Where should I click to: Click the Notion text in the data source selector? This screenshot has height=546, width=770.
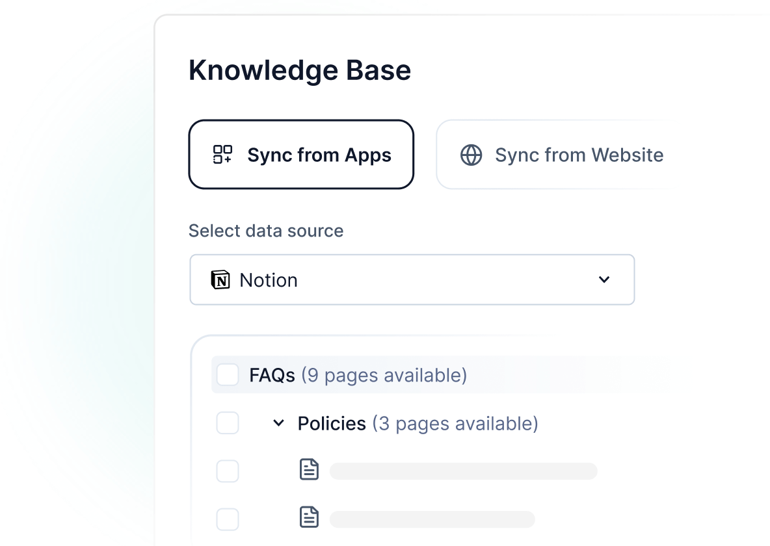[269, 280]
